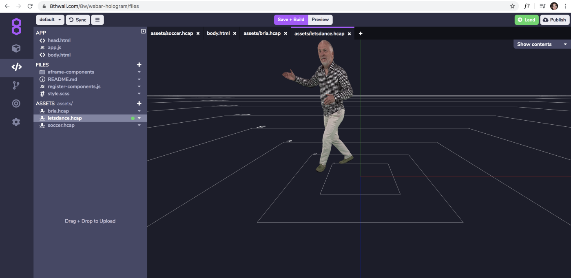Viewport: 571px width, 278px height.
Task: Select the code editor sidebar icon
Action: pyautogui.click(x=16, y=67)
